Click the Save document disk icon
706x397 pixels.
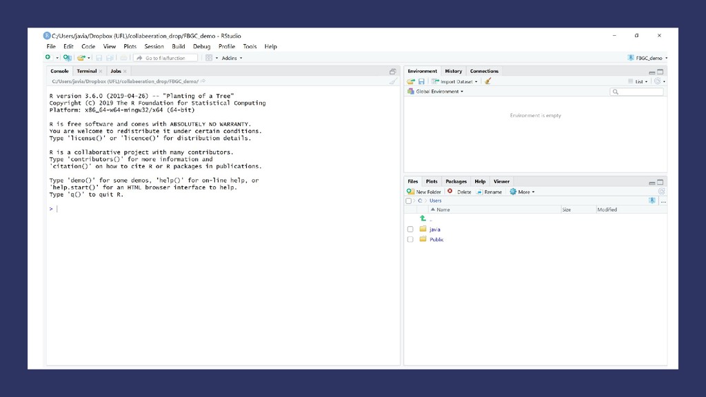[x=99, y=58]
